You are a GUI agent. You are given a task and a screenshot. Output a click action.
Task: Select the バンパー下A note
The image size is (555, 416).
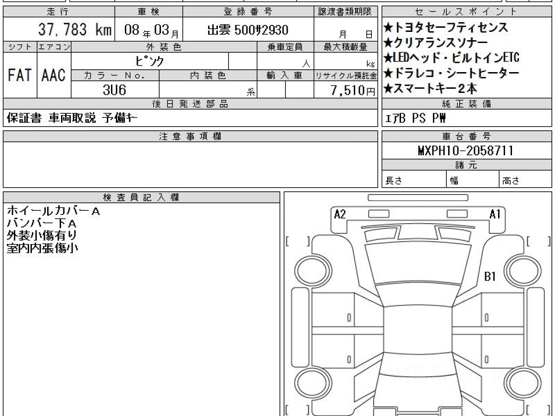[41, 223]
